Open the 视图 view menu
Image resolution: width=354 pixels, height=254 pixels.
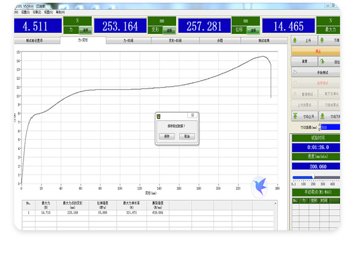click(x=48, y=12)
